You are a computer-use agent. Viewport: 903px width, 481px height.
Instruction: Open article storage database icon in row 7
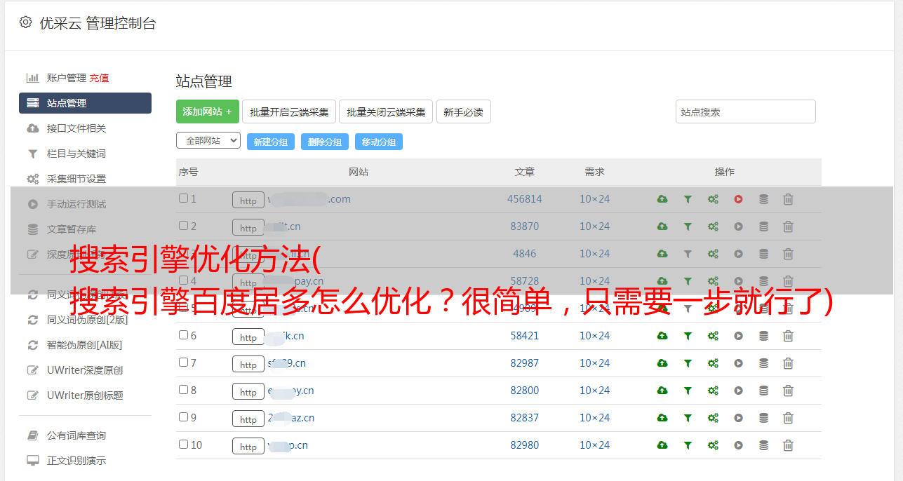pos(763,363)
